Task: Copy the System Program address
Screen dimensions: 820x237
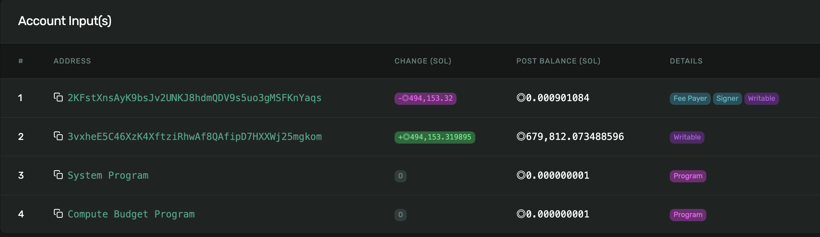Action: click(58, 175)
